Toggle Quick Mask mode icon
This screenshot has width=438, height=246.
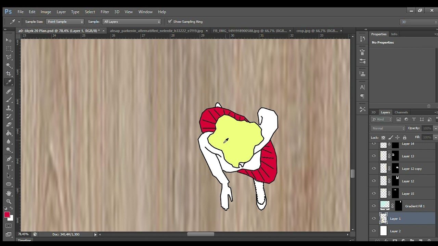click(9, 226)
